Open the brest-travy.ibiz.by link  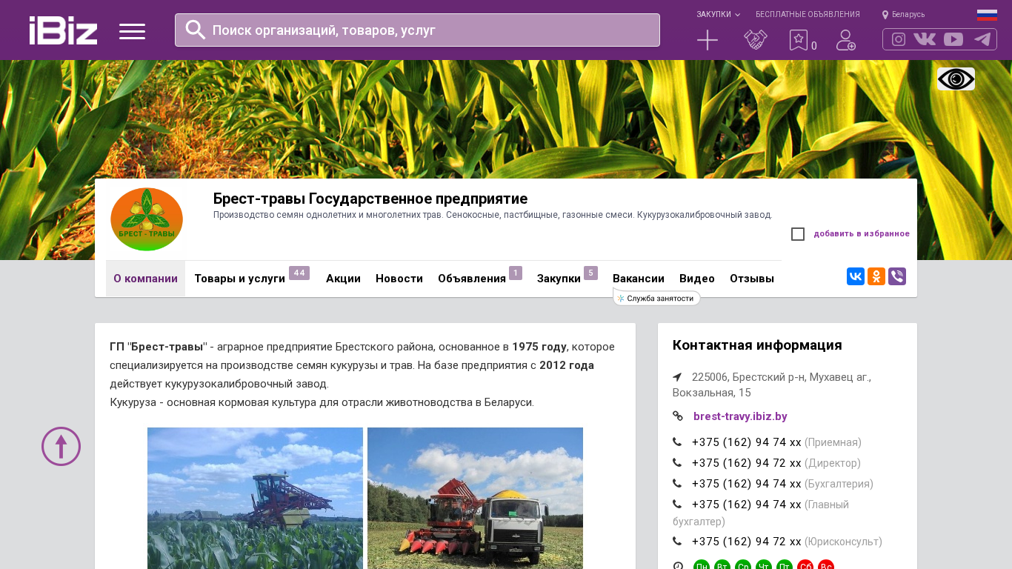(x=739, y=416)
